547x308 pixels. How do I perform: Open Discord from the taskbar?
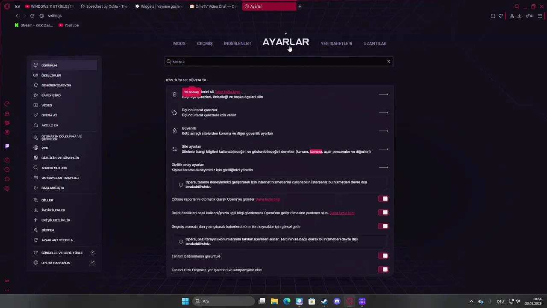tap(337, 301)
